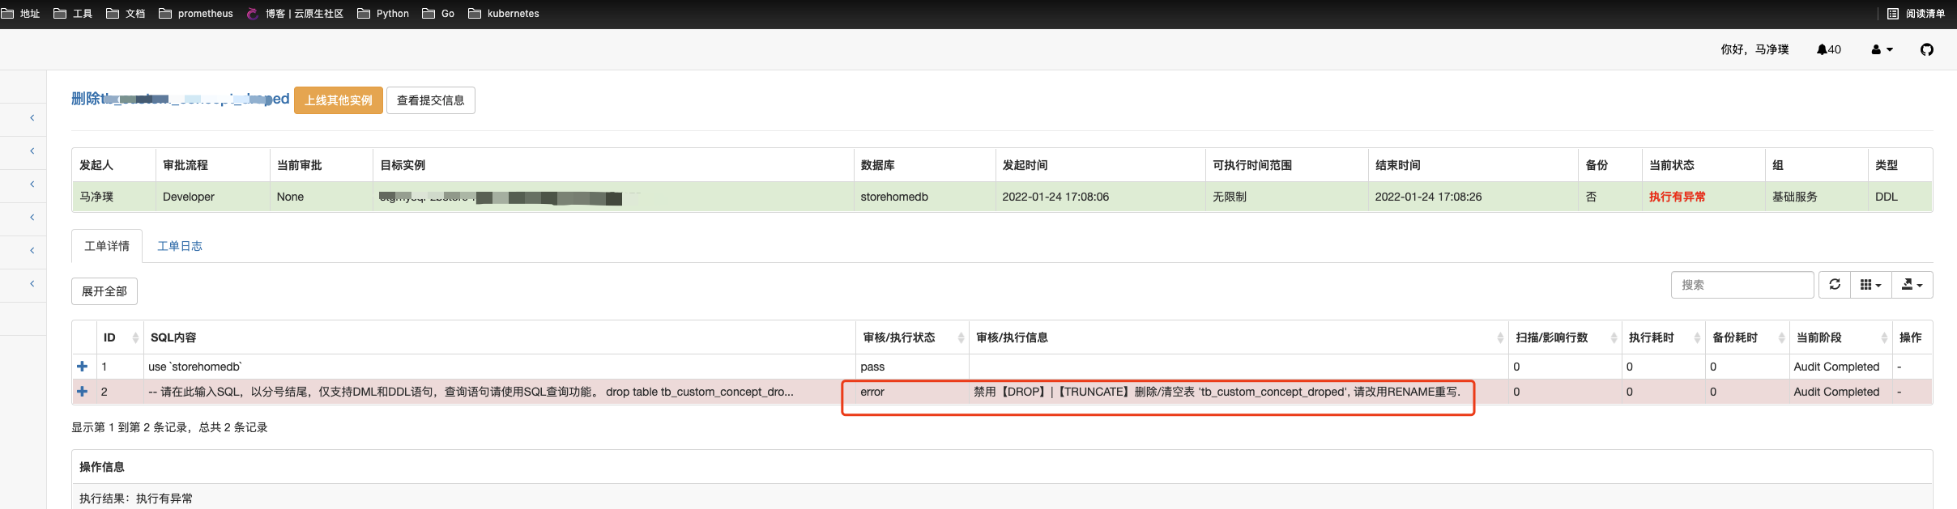Click the 马净璞 initiator cell
This screenshot has width=1957, height=509.
(x=113, y=197)
